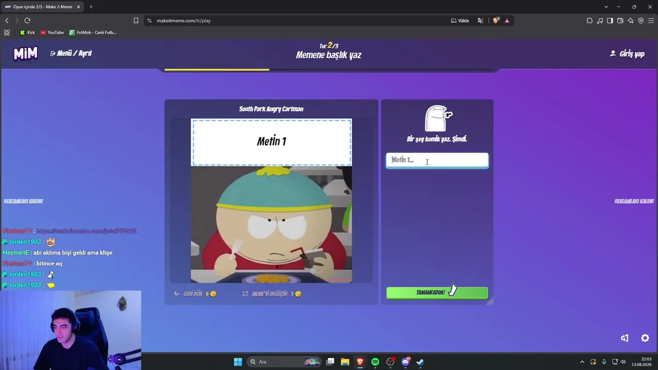The height and width of the screenshot is (370, 658).
Task: Expand the system tray hidden icons chevron
Action: pyautogui.click(x=582, y=362)
